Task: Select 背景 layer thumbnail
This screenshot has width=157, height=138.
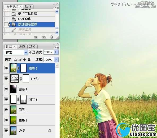Action: click(x=14, y=131)
